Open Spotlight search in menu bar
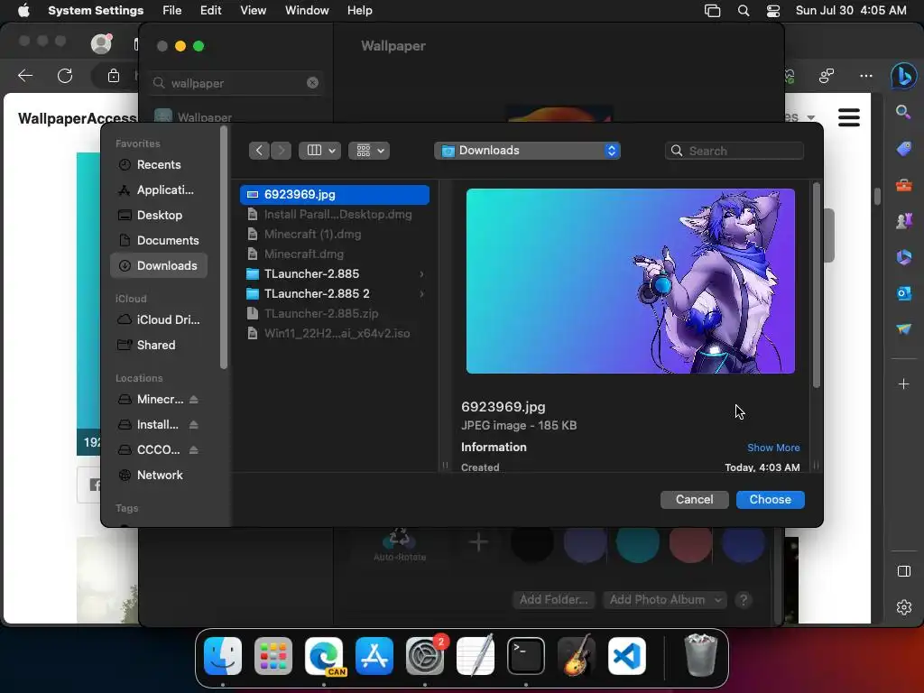Viewport: 924px width, 693px height. coord(744,11)
